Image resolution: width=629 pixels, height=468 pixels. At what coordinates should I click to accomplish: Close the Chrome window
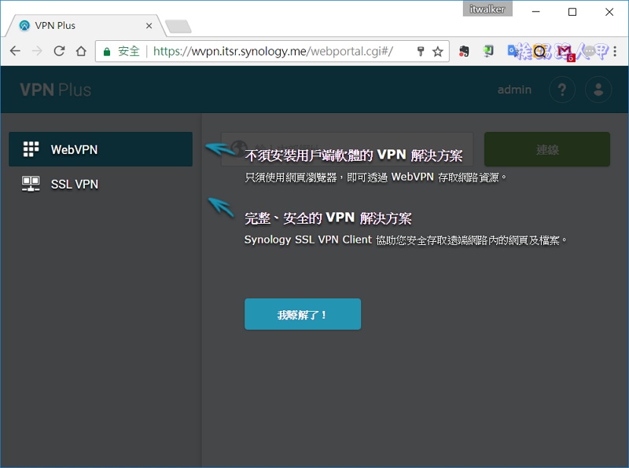(609, 12)
